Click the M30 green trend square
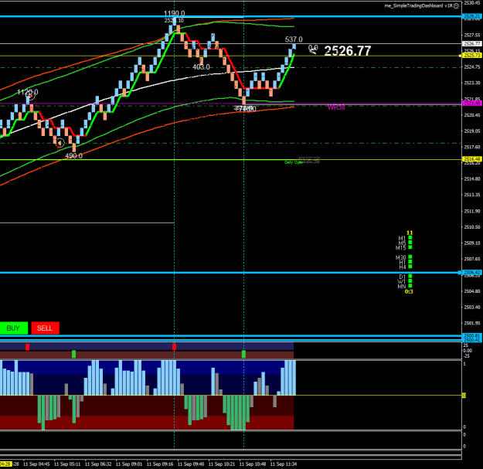The image size is (483, 469). [x=410, y=257]
